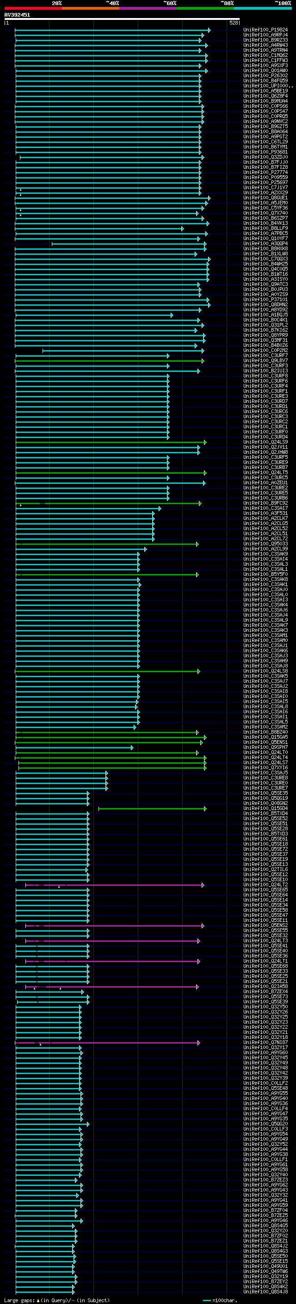The image size is (296, 1304).
Task: Select UniRef100_P25697 hit
Action: tap(265, 182)
